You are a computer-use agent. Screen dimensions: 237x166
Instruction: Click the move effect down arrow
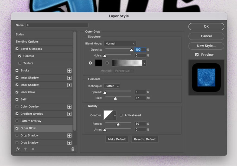[x=33, y=149]
